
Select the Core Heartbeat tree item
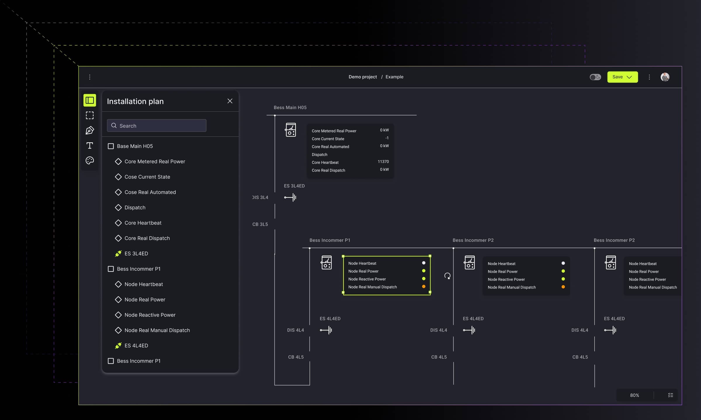(x=143, y=223)
